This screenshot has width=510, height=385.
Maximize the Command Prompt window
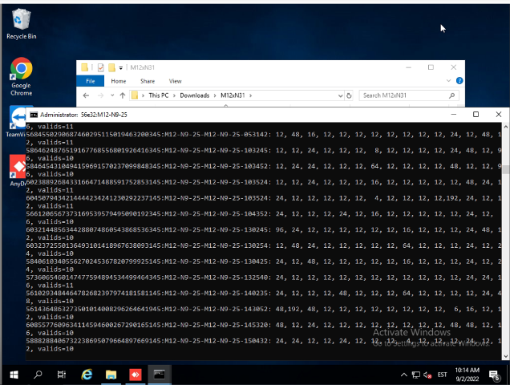476,114
